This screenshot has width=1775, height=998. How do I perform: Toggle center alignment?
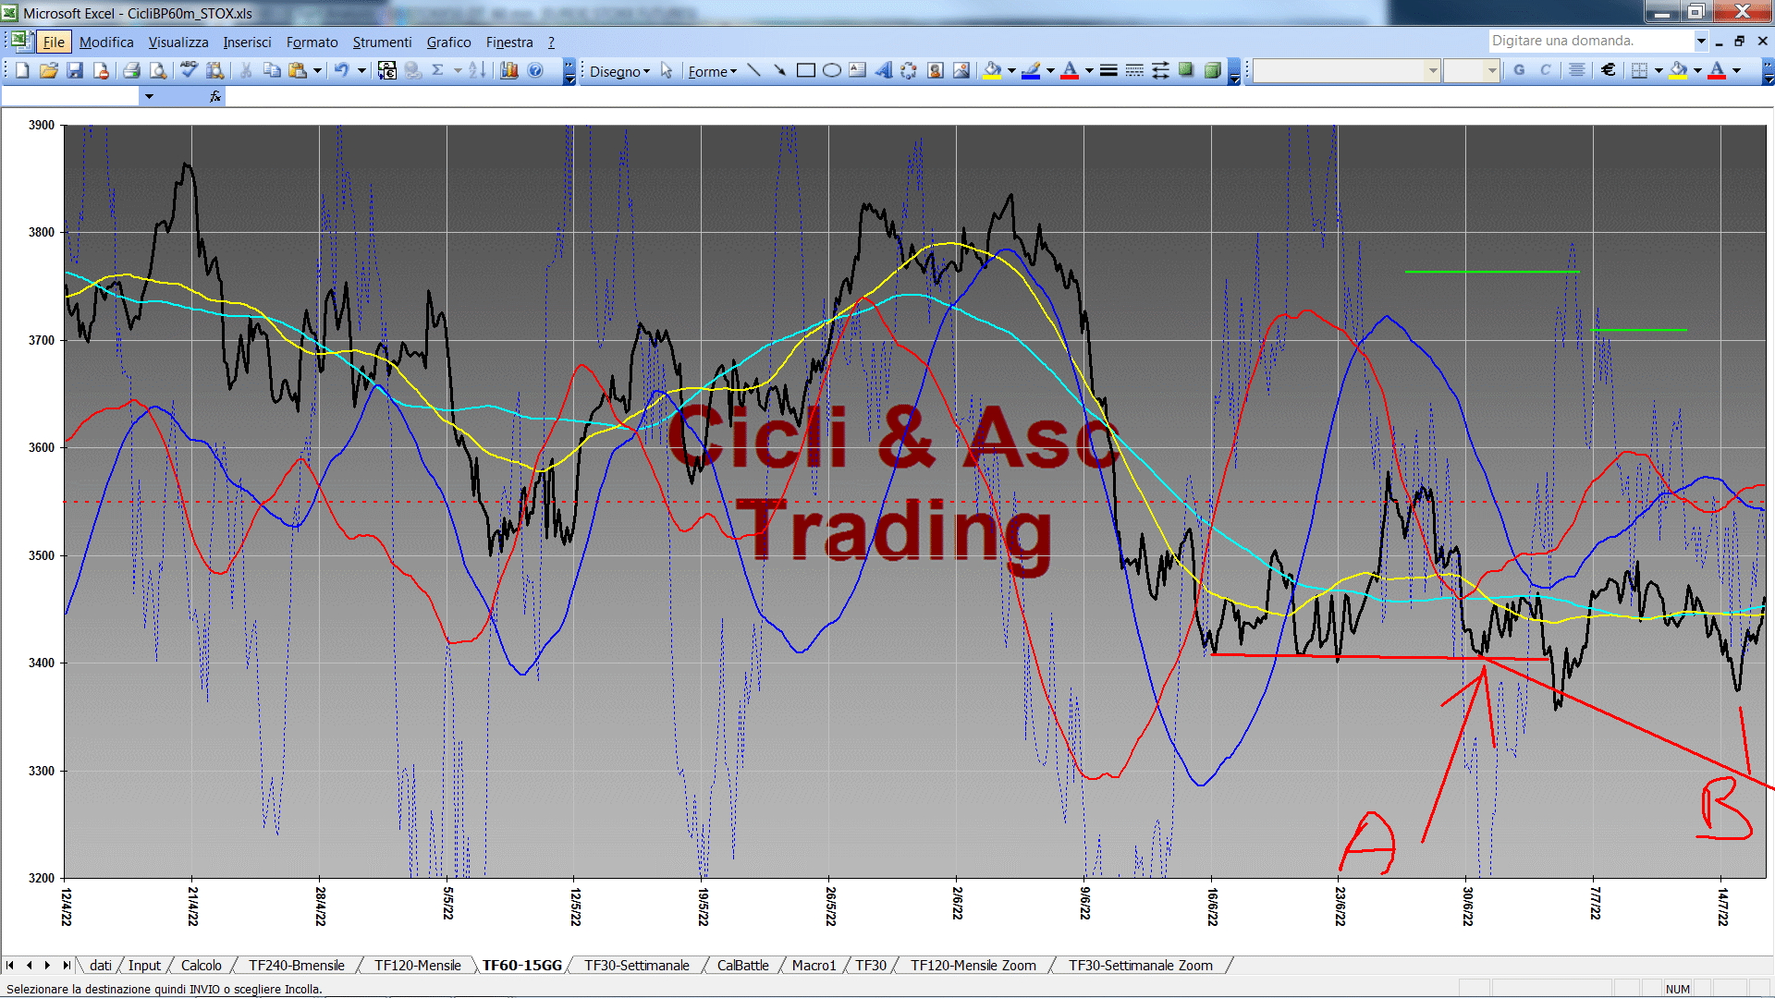(x=1577, y=70)
